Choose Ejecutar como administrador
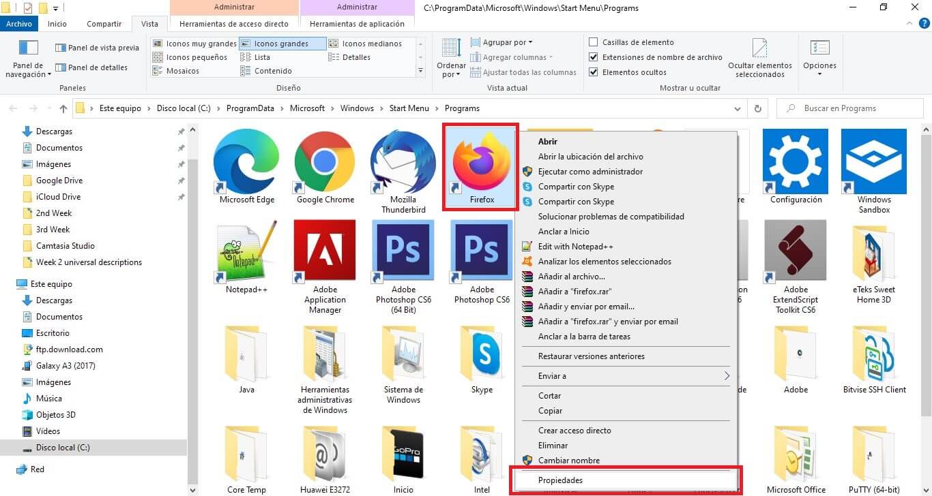932x496 pixels. click(626, 172)
